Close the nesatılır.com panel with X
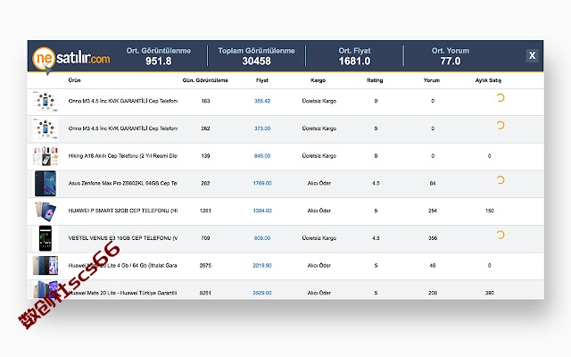Screen dimensions: 571x357 [x=532, y=55]
